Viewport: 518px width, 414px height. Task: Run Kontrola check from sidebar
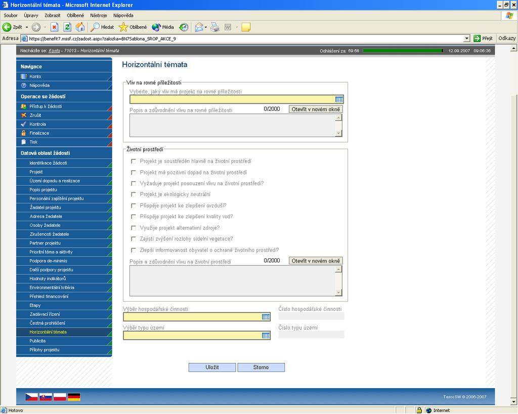(x=64, y=124)
